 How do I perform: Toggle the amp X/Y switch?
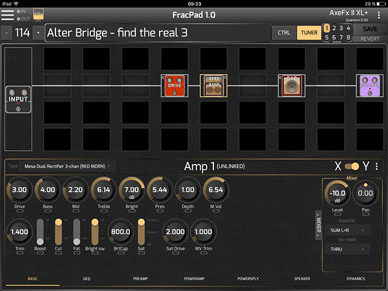pyautogui.click(x=352, y=166)
